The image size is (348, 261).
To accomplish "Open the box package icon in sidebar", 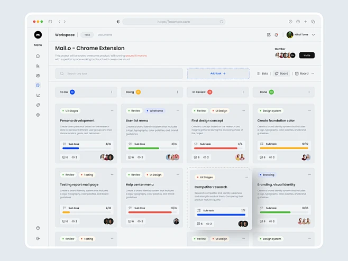I will [38, 76].
